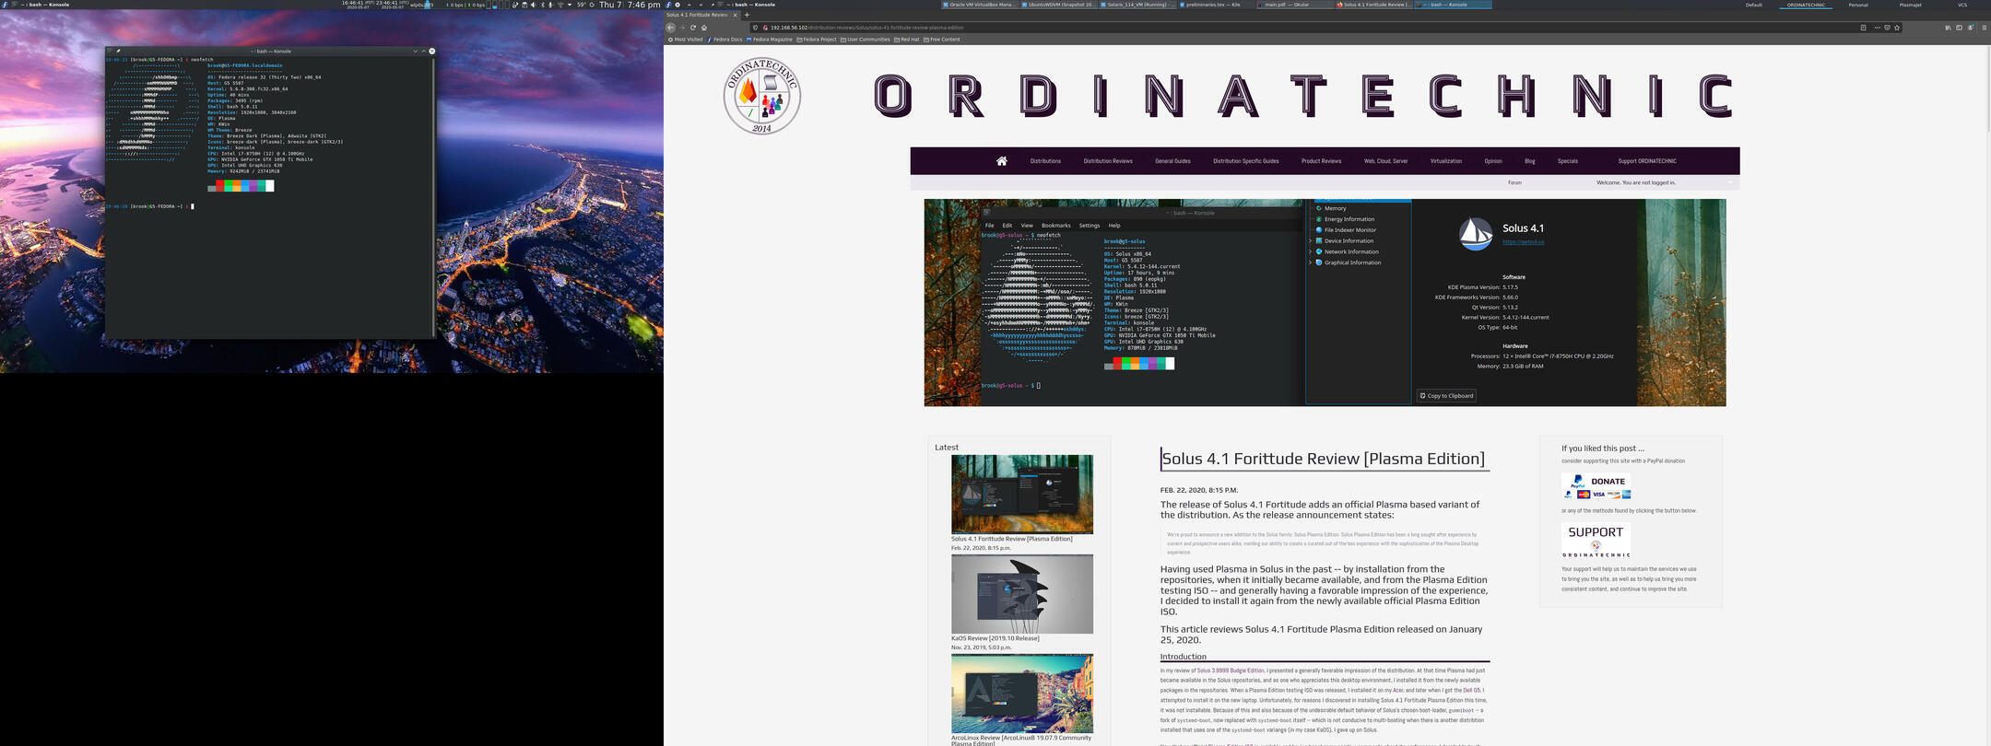This screenshot has height=746, width=1991.
Task: Open the Web, Cloud, Server nav item
Action: click(x=1385, y=161)
